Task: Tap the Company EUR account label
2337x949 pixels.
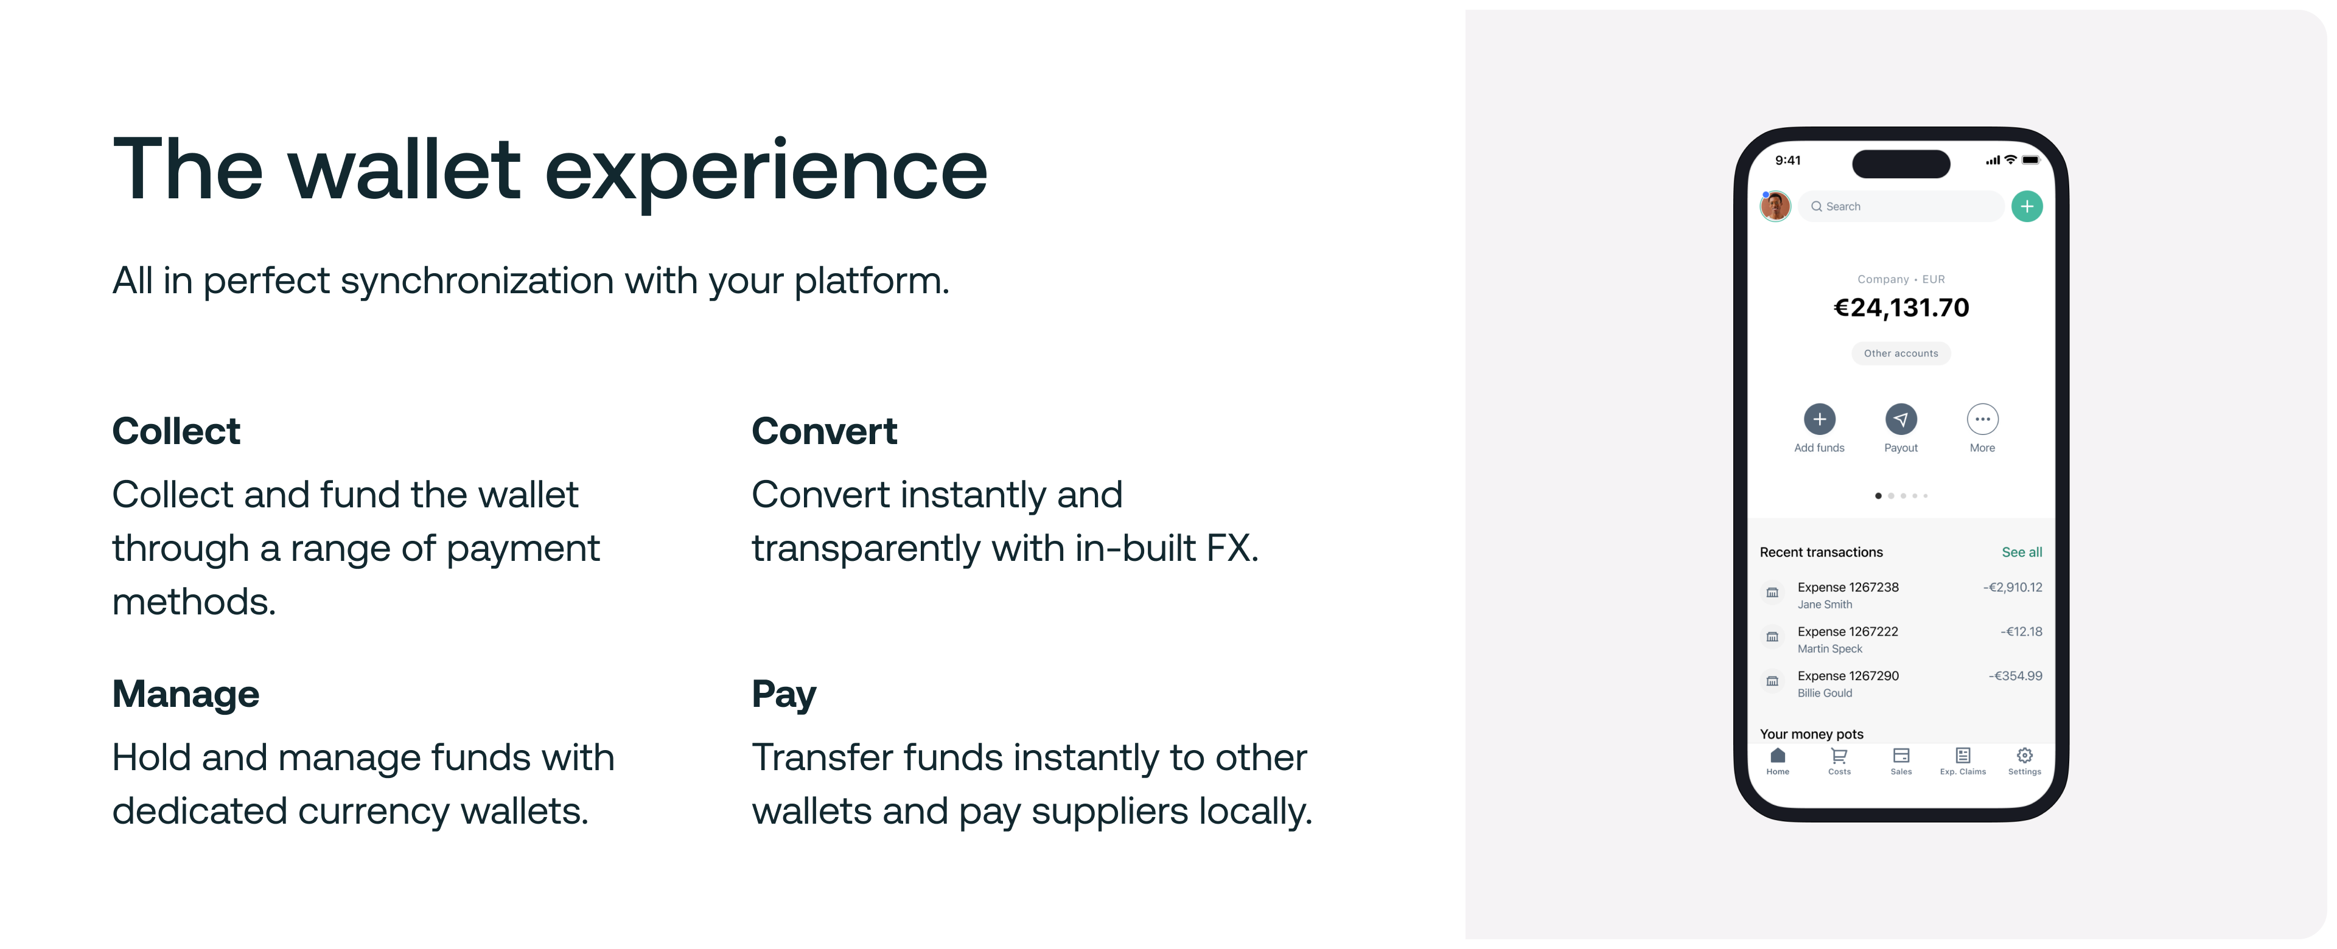Action: coord(1901,279)
